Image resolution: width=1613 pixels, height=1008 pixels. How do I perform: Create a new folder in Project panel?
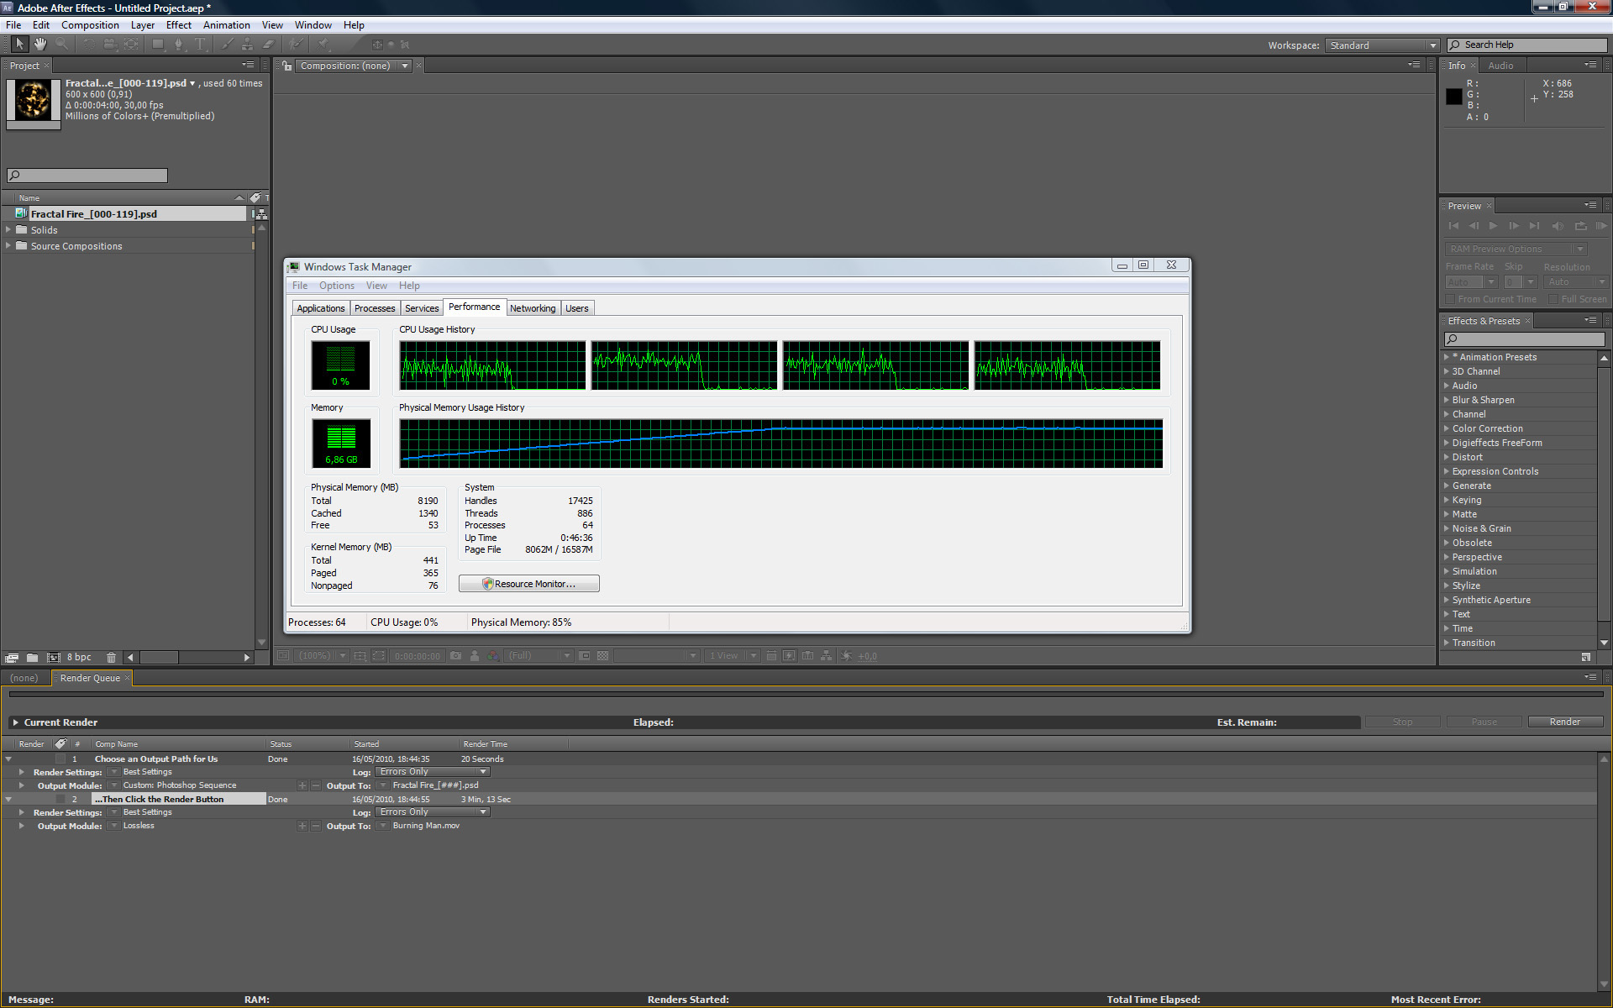click(32, 658)
